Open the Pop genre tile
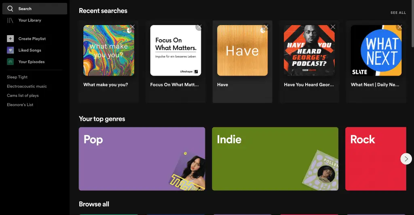Viewport: 414px width, 215px height. (142, 159)
